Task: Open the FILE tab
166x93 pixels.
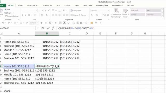Action: pyautogui.click(x=2, y=5)
